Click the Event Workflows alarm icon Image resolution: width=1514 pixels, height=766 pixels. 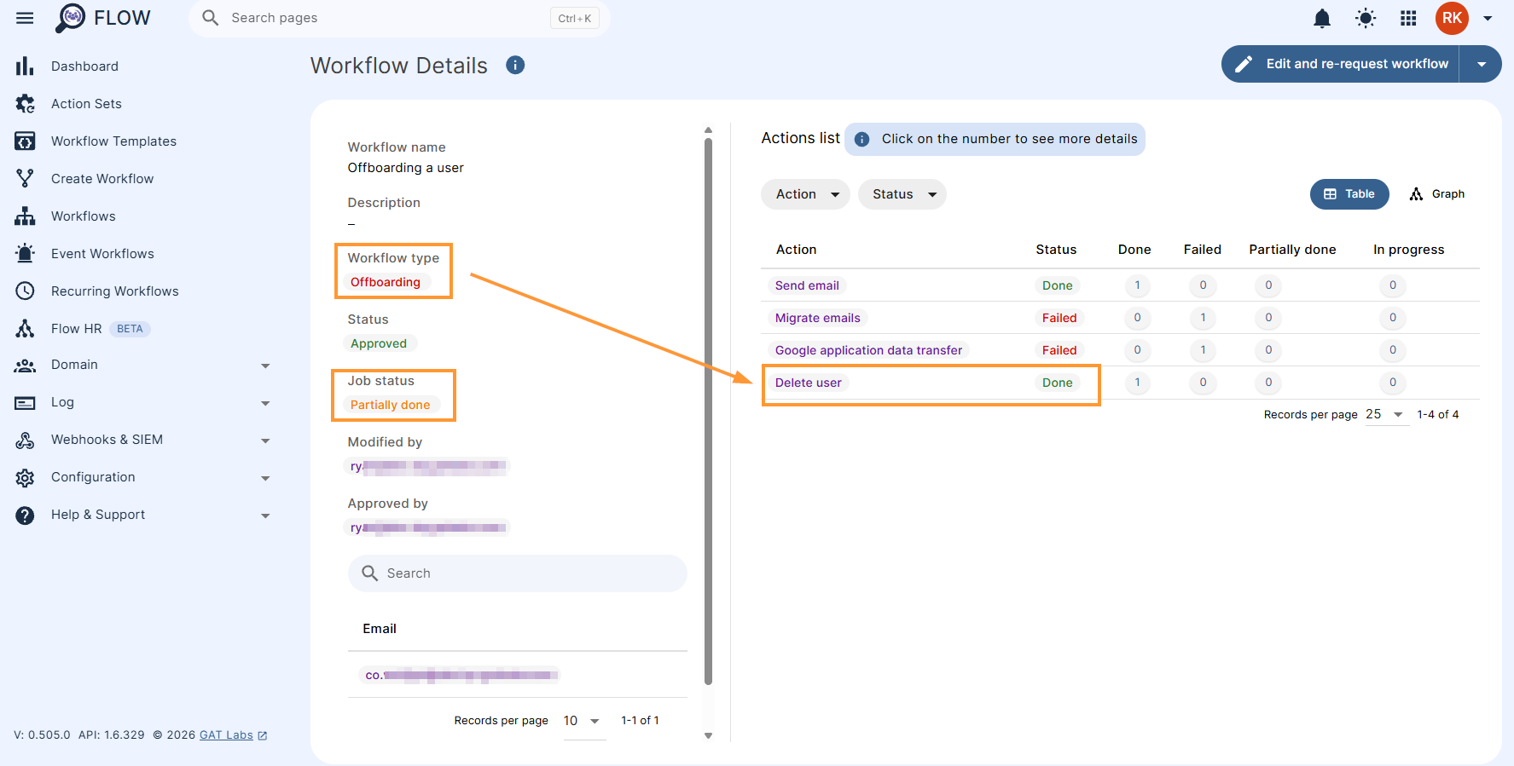[25, 254]
